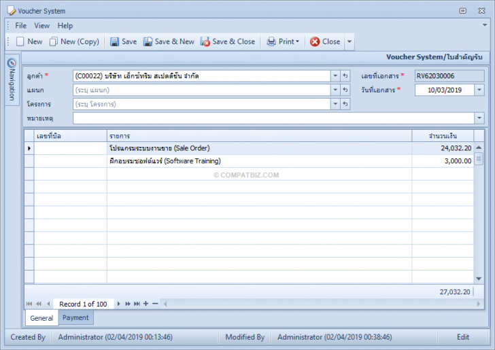Delete row with minus navigator button

[155, 304]
